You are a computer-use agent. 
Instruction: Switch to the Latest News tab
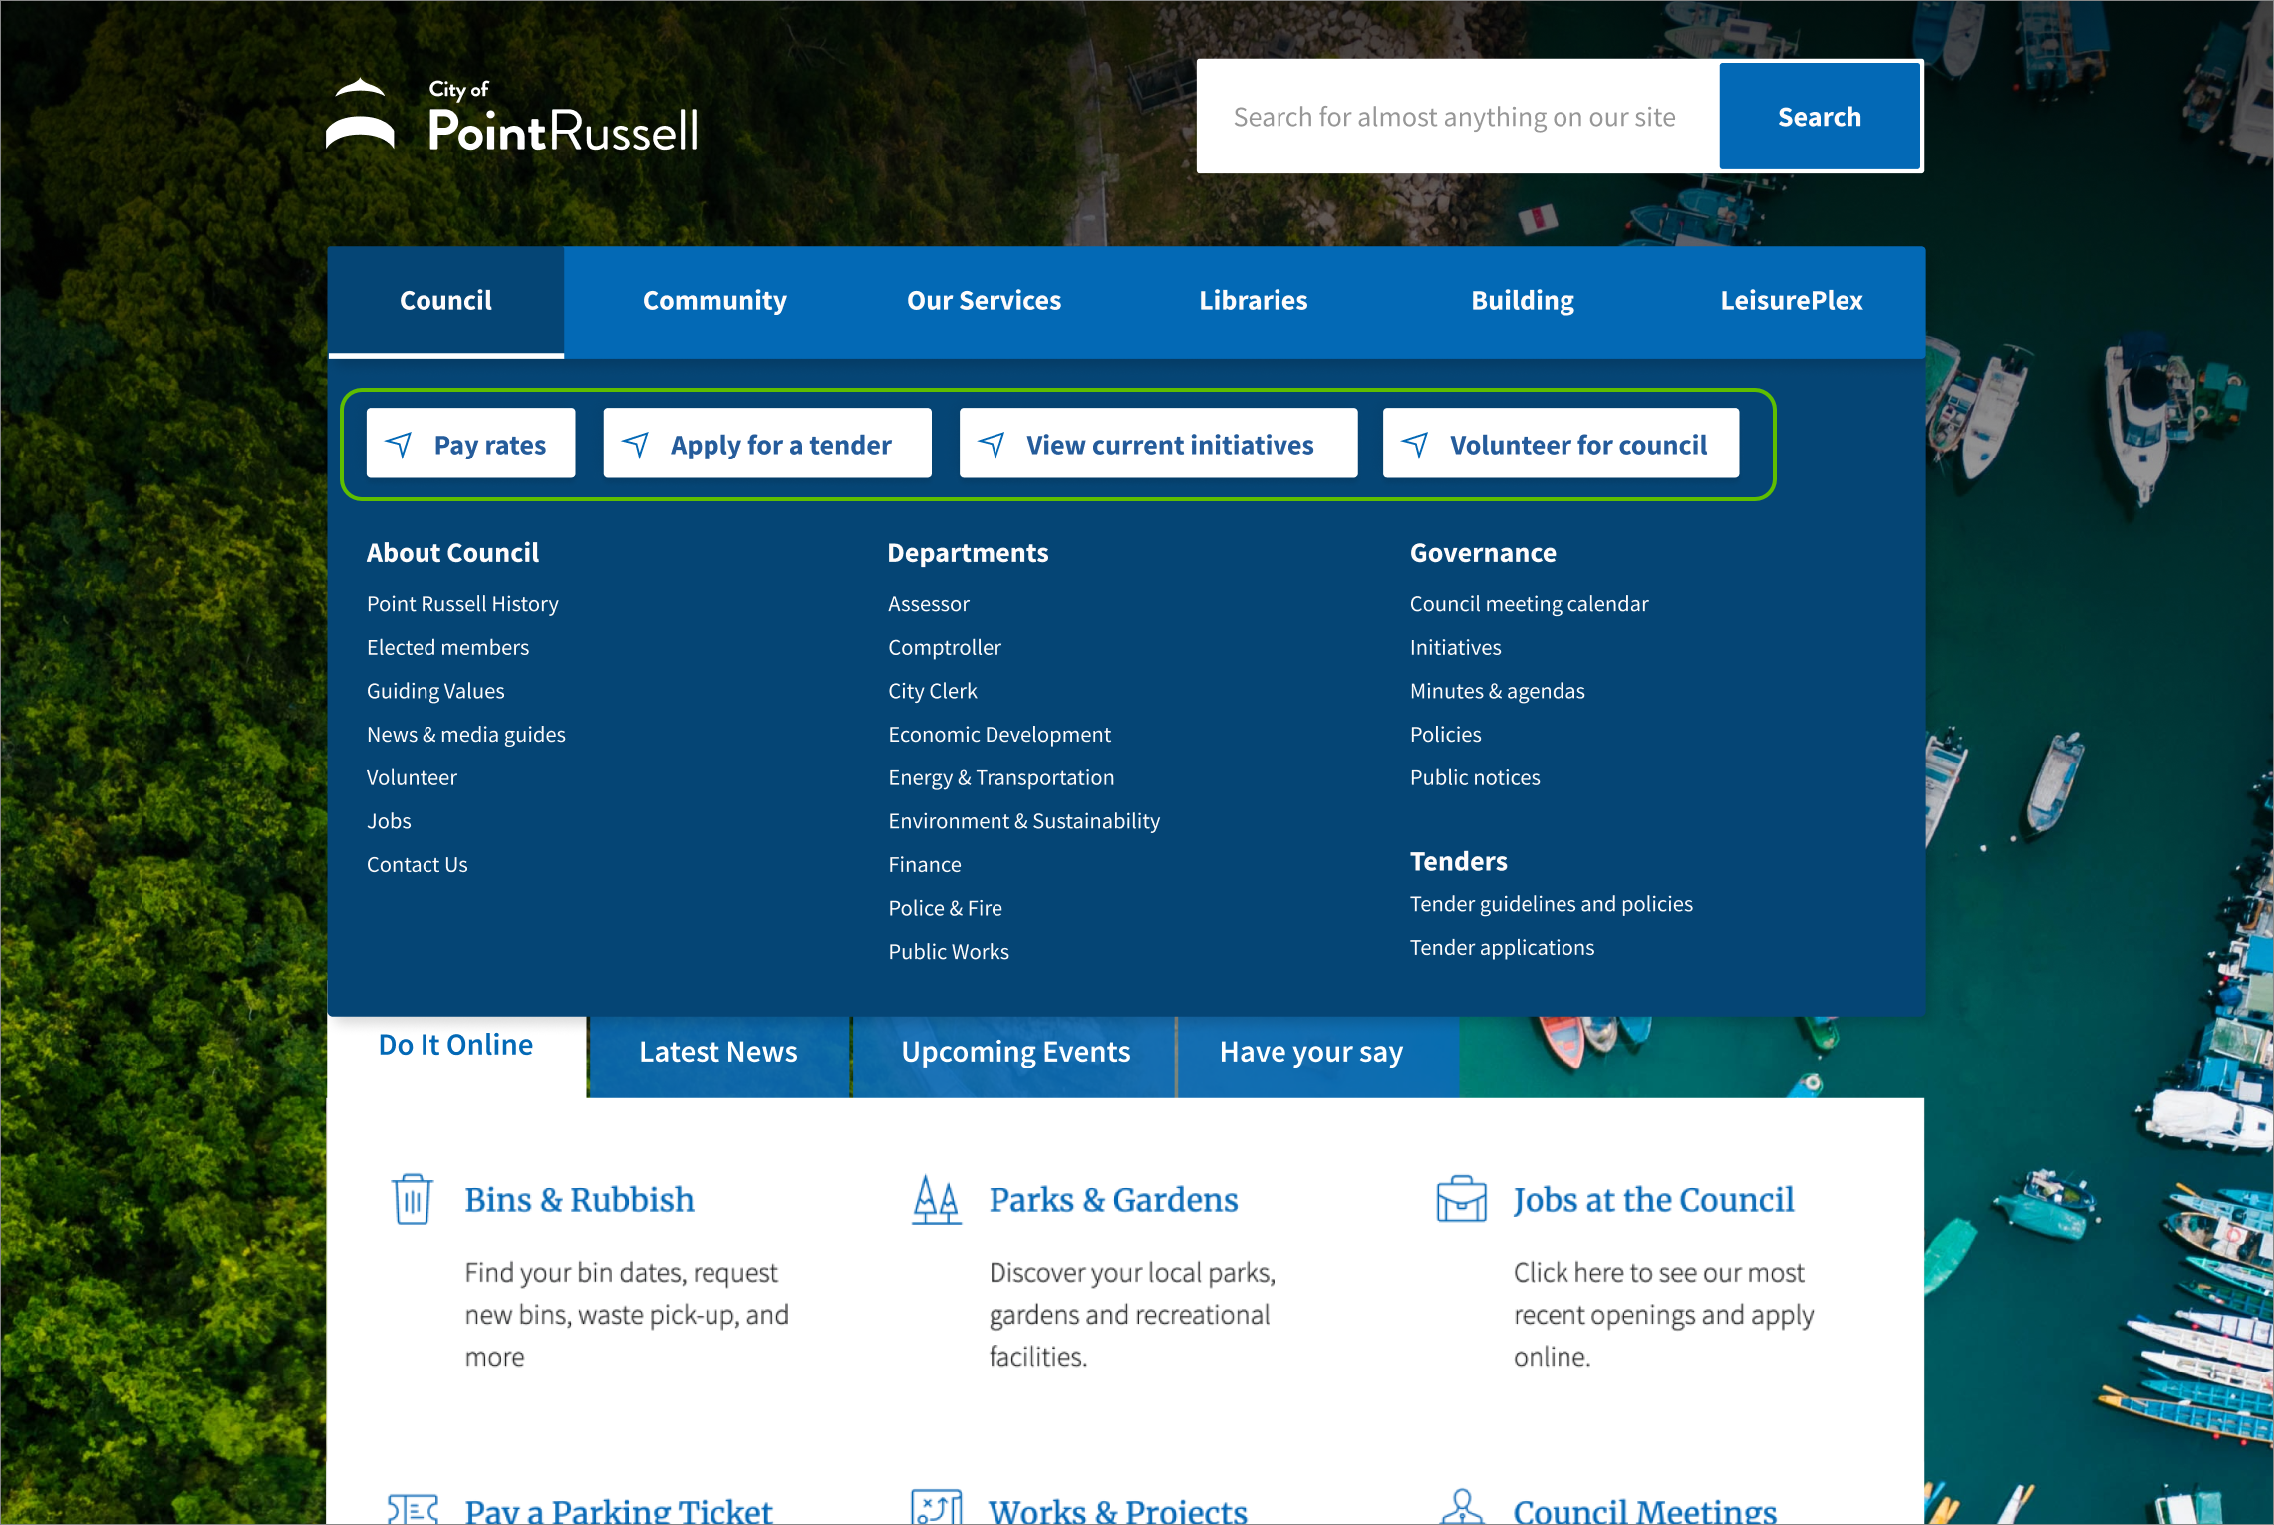click(717, 1053)
